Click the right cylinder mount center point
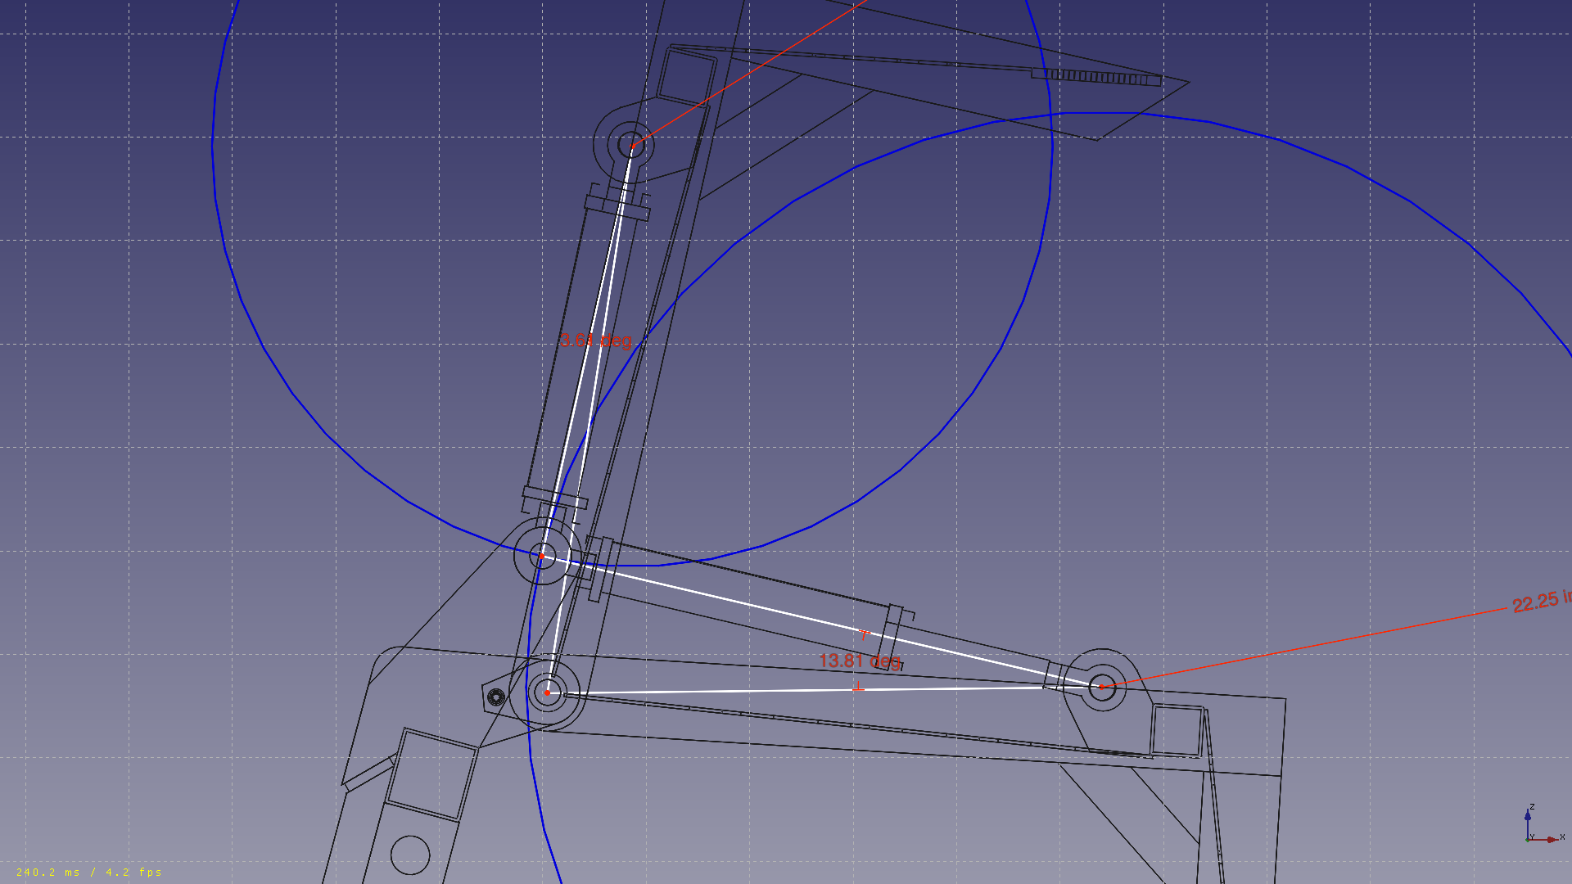 tap(1102, 686)
